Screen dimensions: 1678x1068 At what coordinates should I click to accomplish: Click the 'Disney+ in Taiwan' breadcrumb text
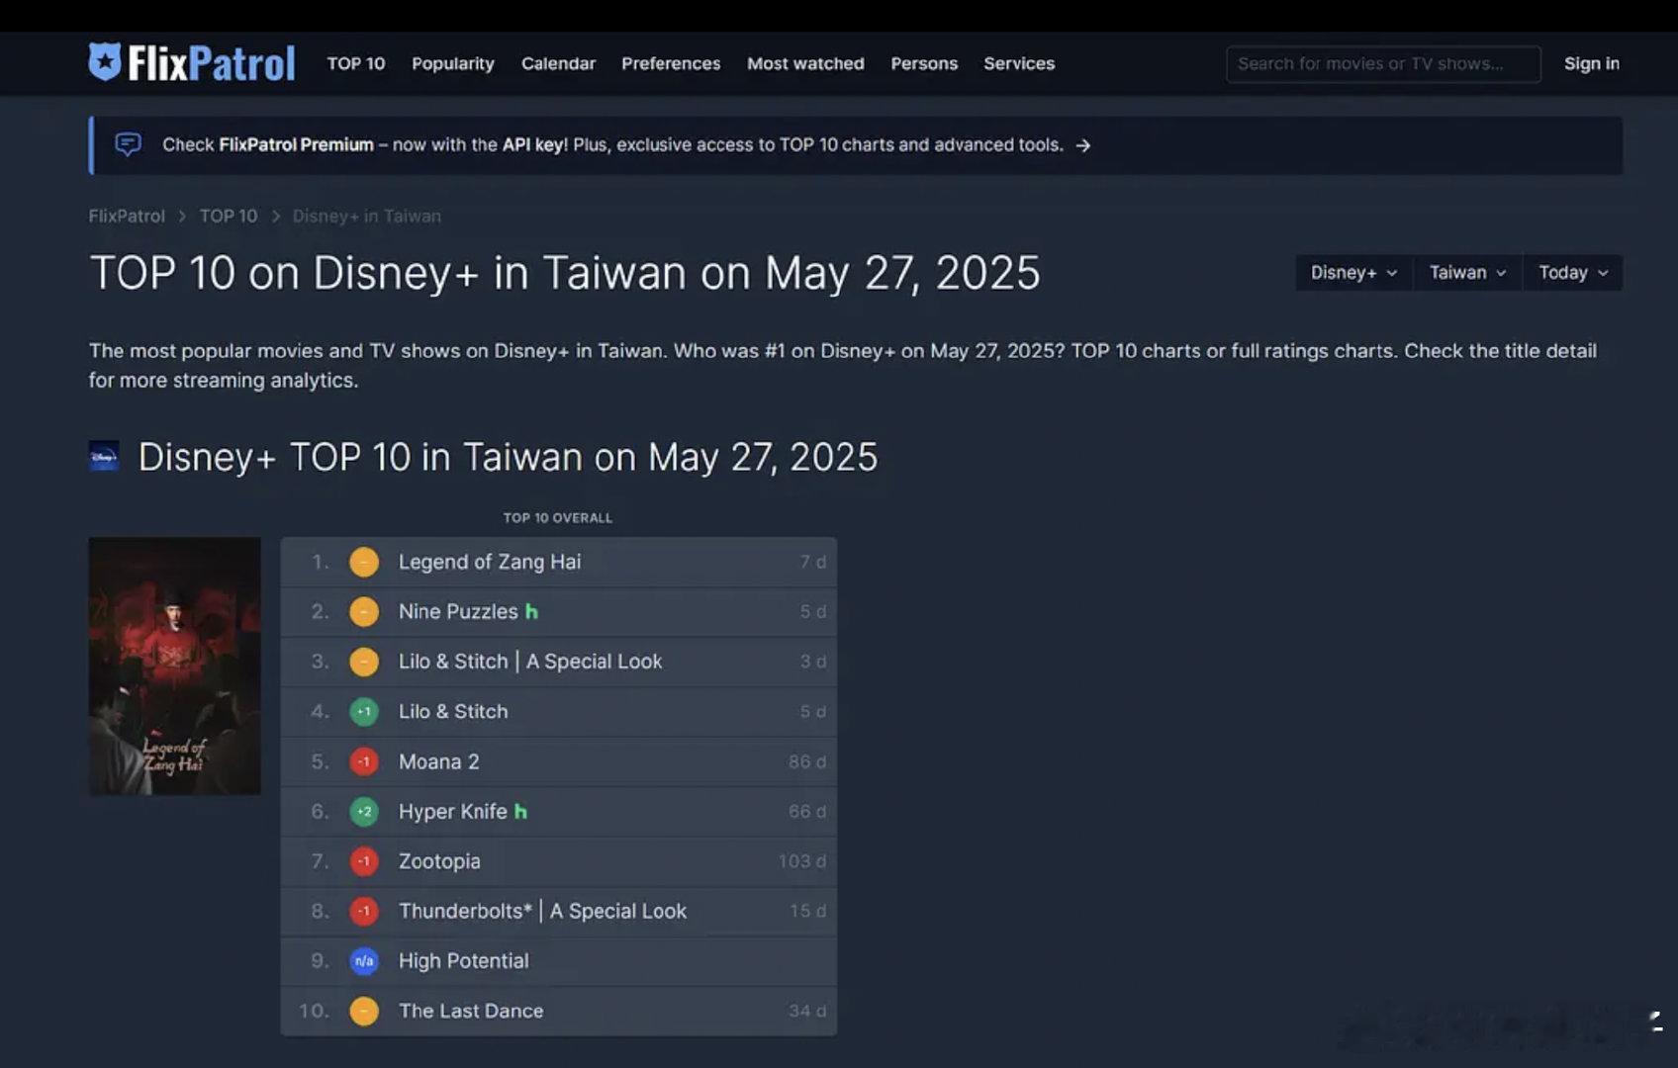click(x=366, y=216)
